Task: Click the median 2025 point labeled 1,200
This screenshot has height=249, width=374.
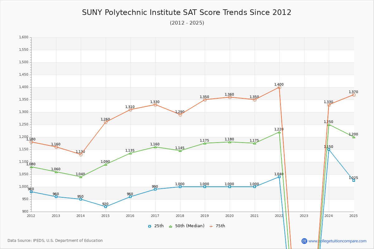Action: tap(354, 137)
